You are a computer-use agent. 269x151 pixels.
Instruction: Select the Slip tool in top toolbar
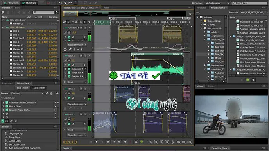70,3
